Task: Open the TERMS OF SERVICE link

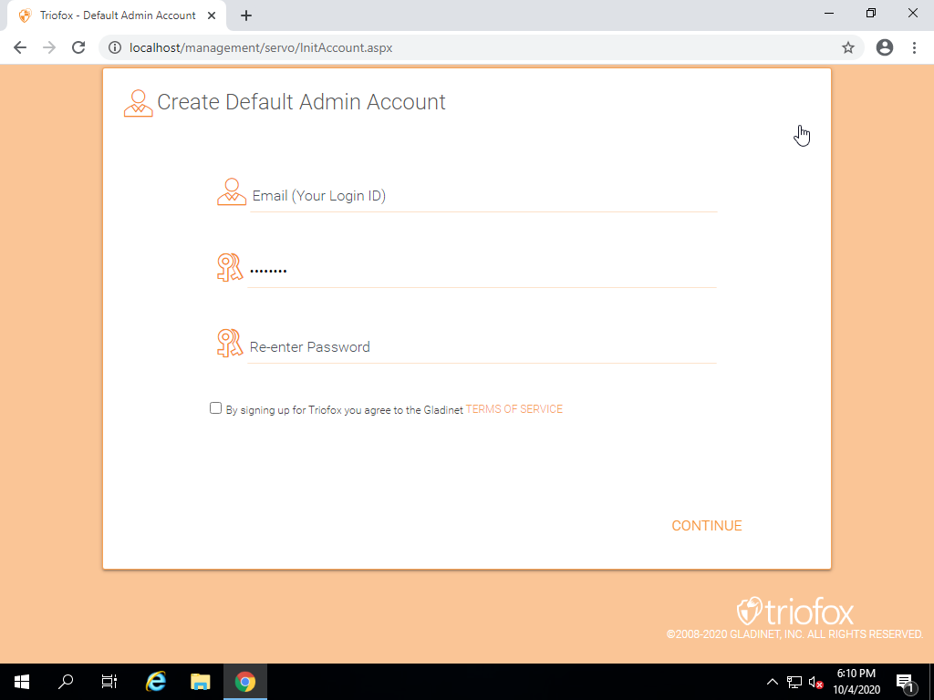Action: point(514,409)
